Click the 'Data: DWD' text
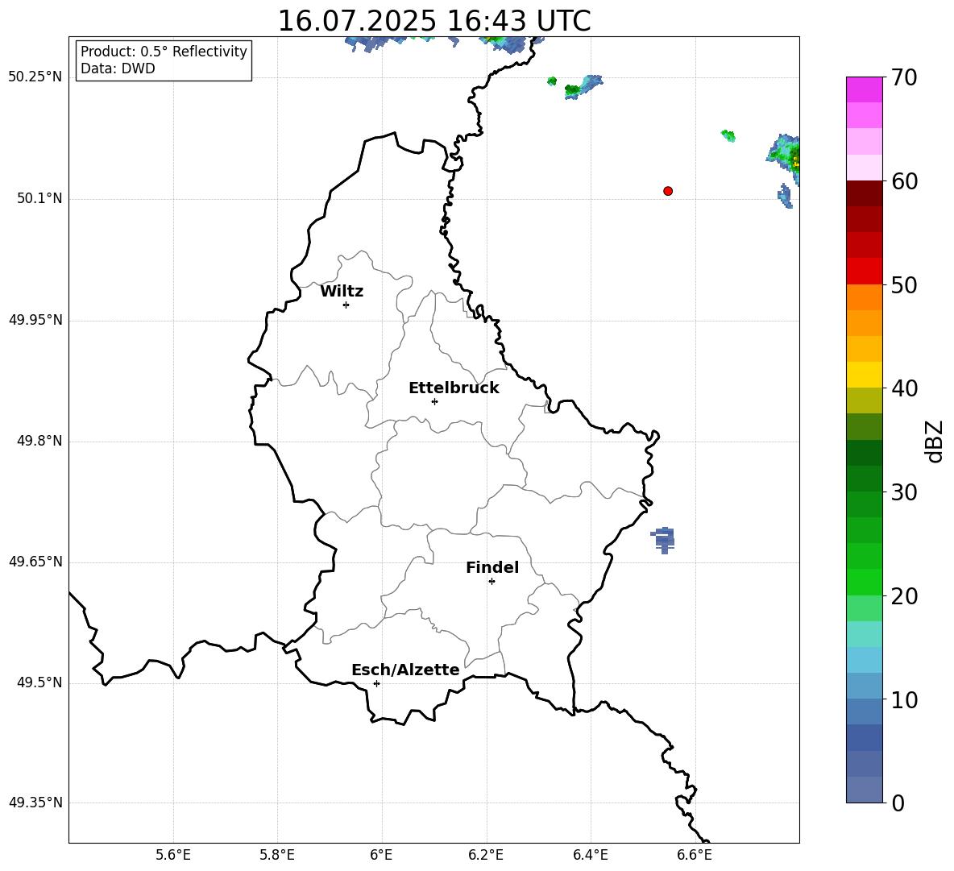 point(118,68)
